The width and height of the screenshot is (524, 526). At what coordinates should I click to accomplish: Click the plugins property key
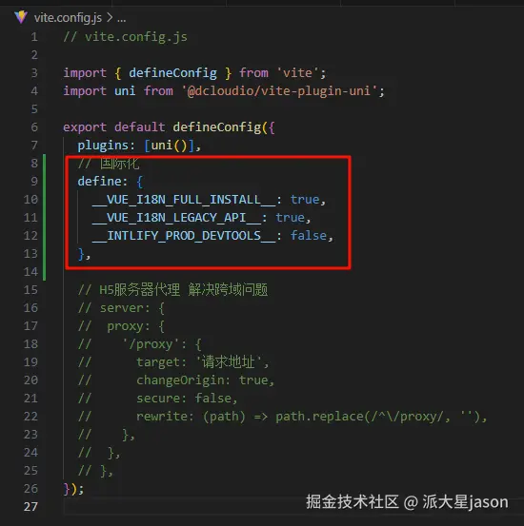point(103,146)
